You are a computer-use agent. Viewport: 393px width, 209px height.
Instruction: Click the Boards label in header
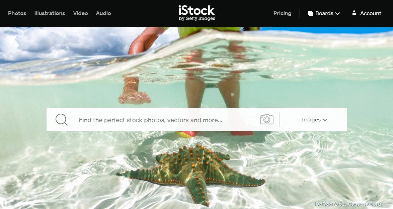[324, 13]
